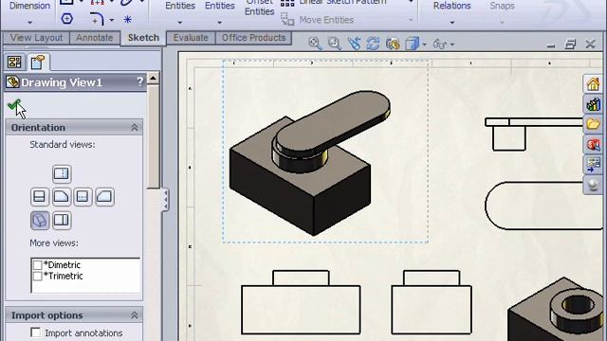
Task: Select the Isometric standard view
Action: tap(40, 221)
